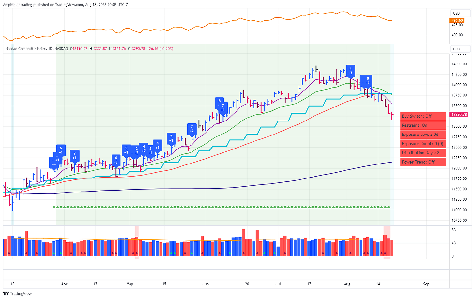Click the '4 +2' signal marker
475x299 pixels.
(x=144, y=149)
